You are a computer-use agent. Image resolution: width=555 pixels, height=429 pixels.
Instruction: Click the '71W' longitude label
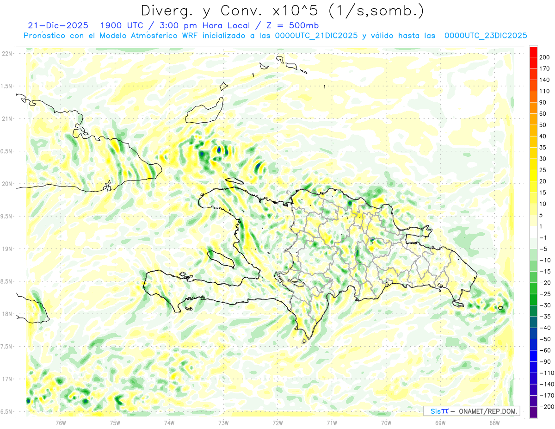[x=332, y=423]
